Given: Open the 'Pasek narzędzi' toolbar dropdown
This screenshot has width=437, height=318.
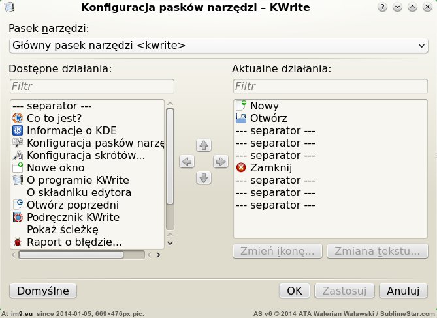Looking at the screenshot, I should [218, 46].
